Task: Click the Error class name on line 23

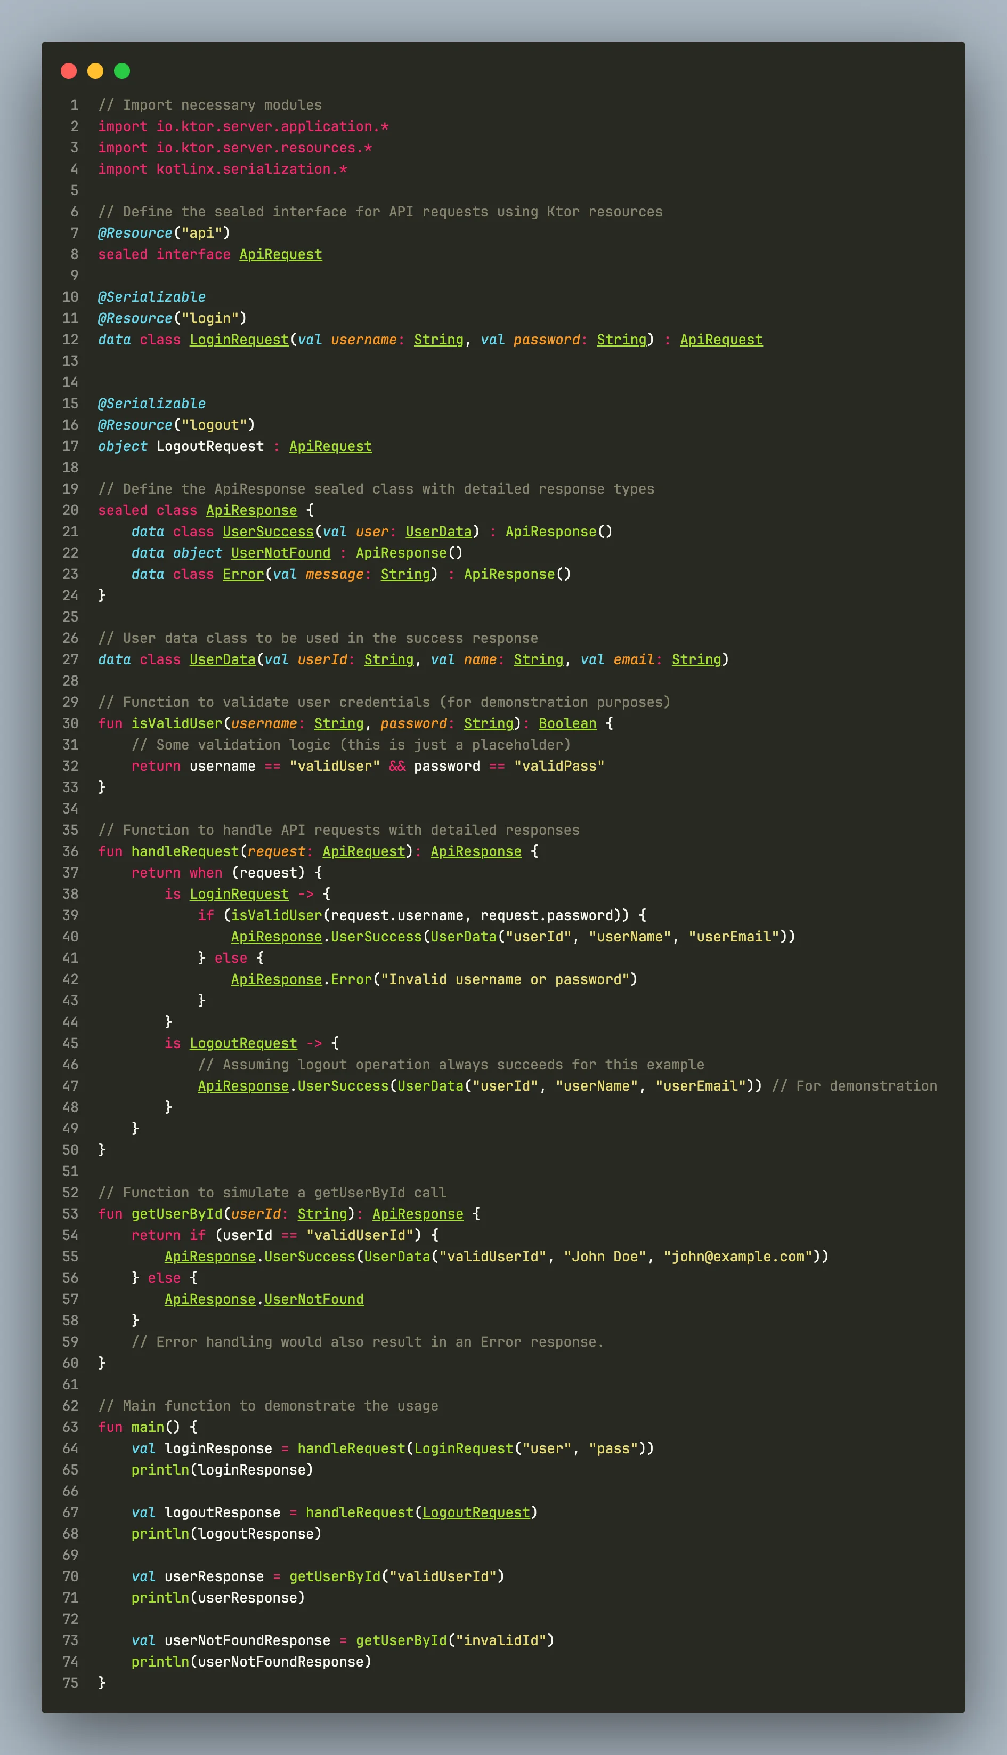Action: pos(243,574)
